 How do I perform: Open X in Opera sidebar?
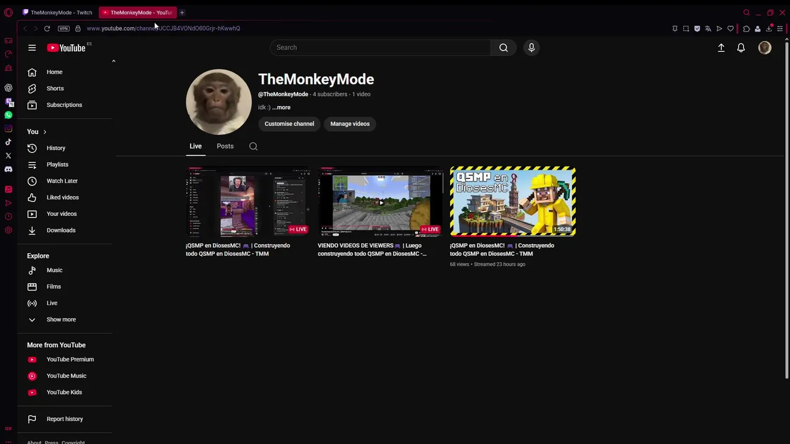coord(8,155)
